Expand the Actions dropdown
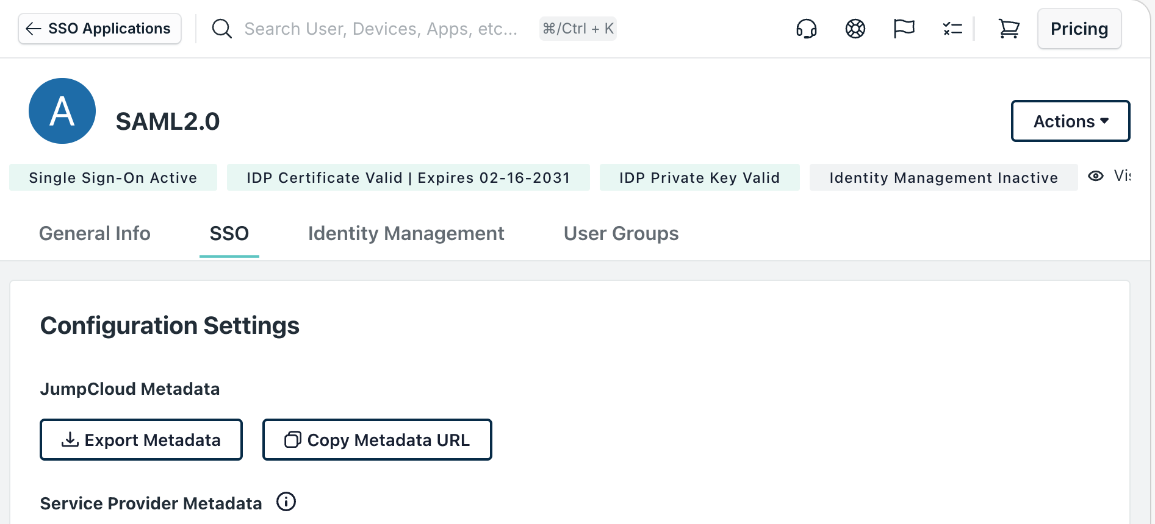The image size is (1155, 524). point(1070,121)
